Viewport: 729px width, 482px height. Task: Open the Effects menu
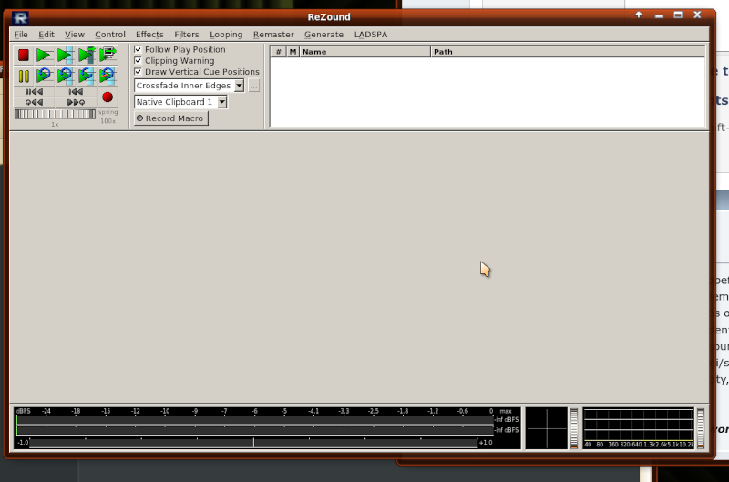(x=149, y=35)
